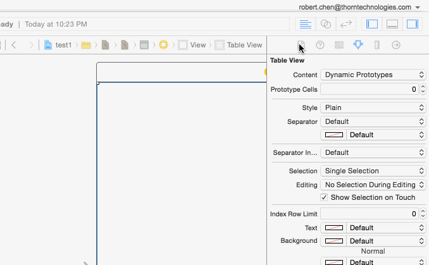Toggle the Debug area panel
The height and width of the screenshot is (265, 429).
(392, 24)
